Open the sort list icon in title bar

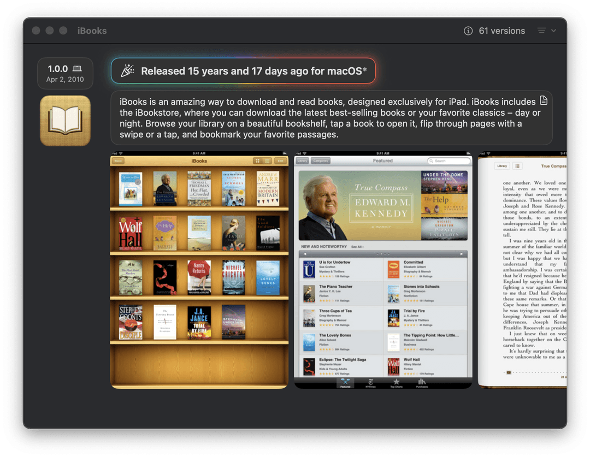pos(541,31)
